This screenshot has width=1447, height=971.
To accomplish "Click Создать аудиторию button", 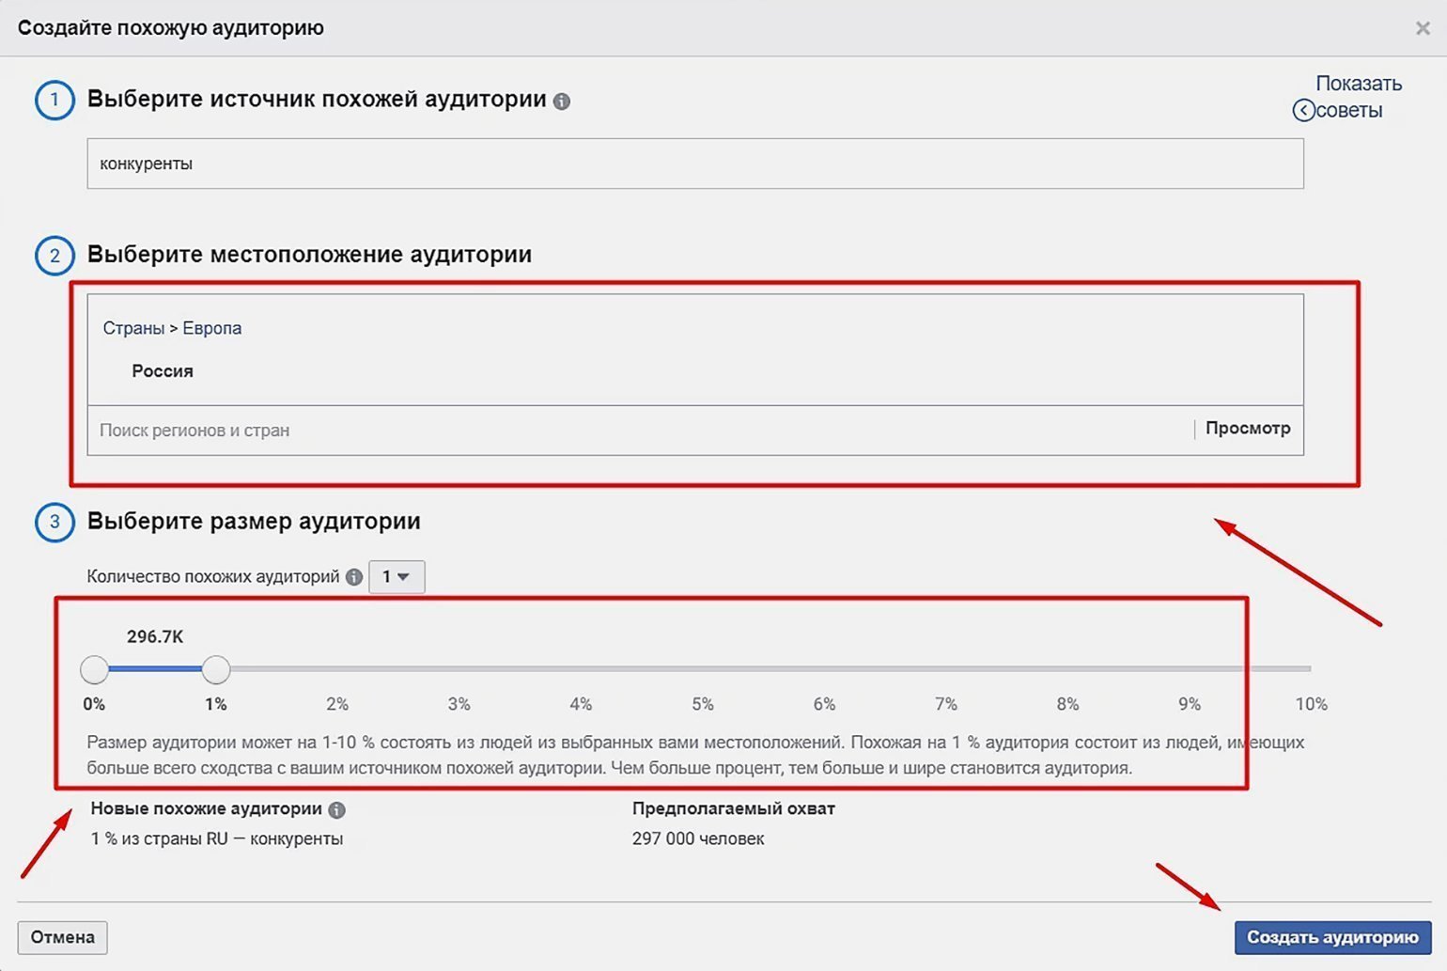I will (1332, 937).
